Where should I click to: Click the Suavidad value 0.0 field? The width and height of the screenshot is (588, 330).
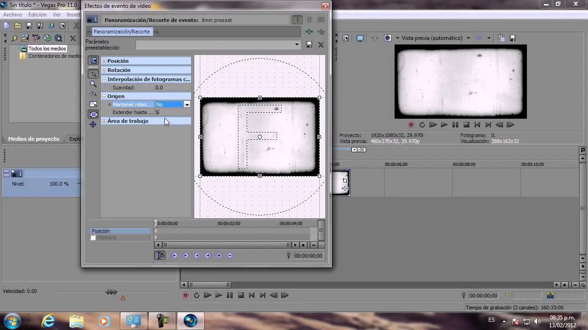[172, 88]
